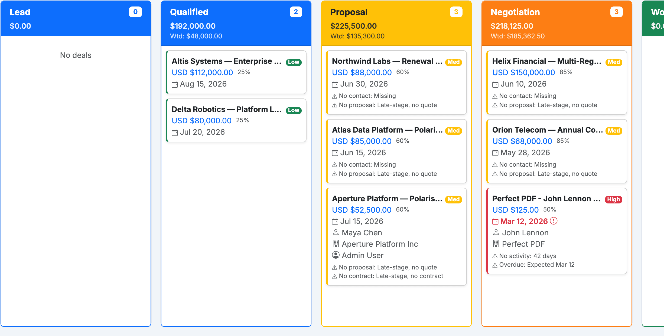Click the Negotiation column count badge

pyautogui.click(x=616, y=12)
